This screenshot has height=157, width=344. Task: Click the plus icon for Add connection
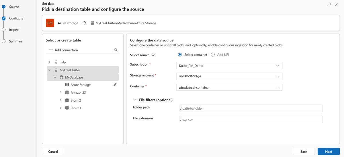51,50
